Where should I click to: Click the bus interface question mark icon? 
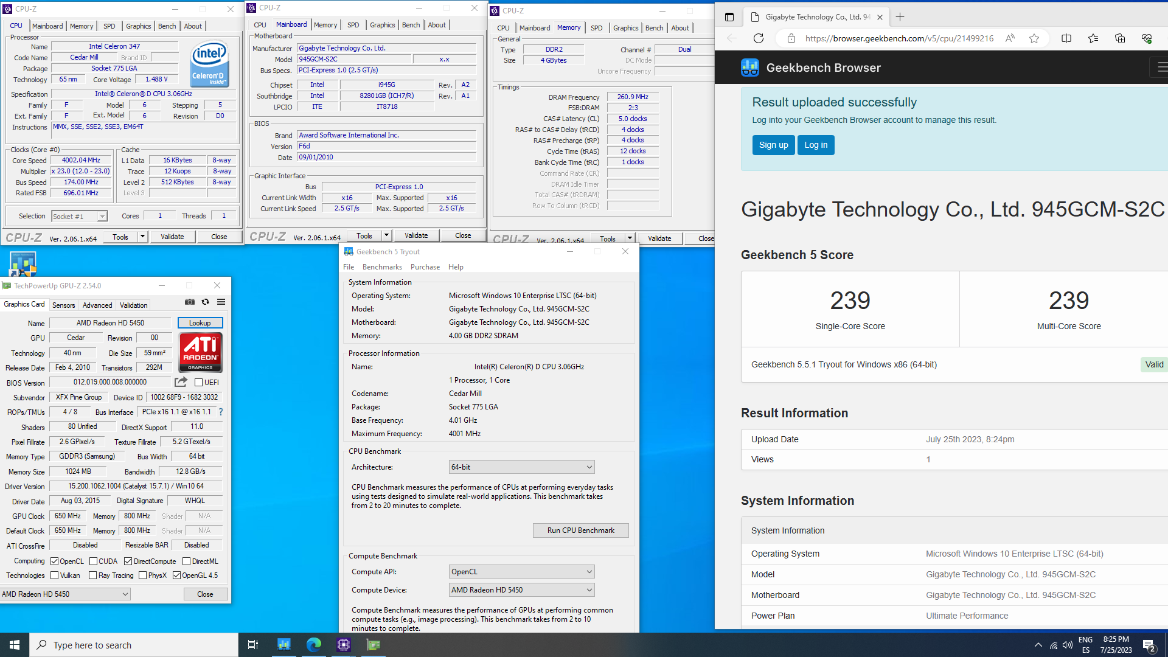point(221,412)
